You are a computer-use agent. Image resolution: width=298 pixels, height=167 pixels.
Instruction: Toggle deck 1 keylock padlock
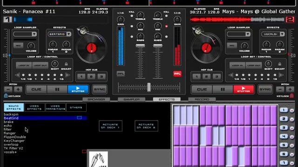pos(6,96)
